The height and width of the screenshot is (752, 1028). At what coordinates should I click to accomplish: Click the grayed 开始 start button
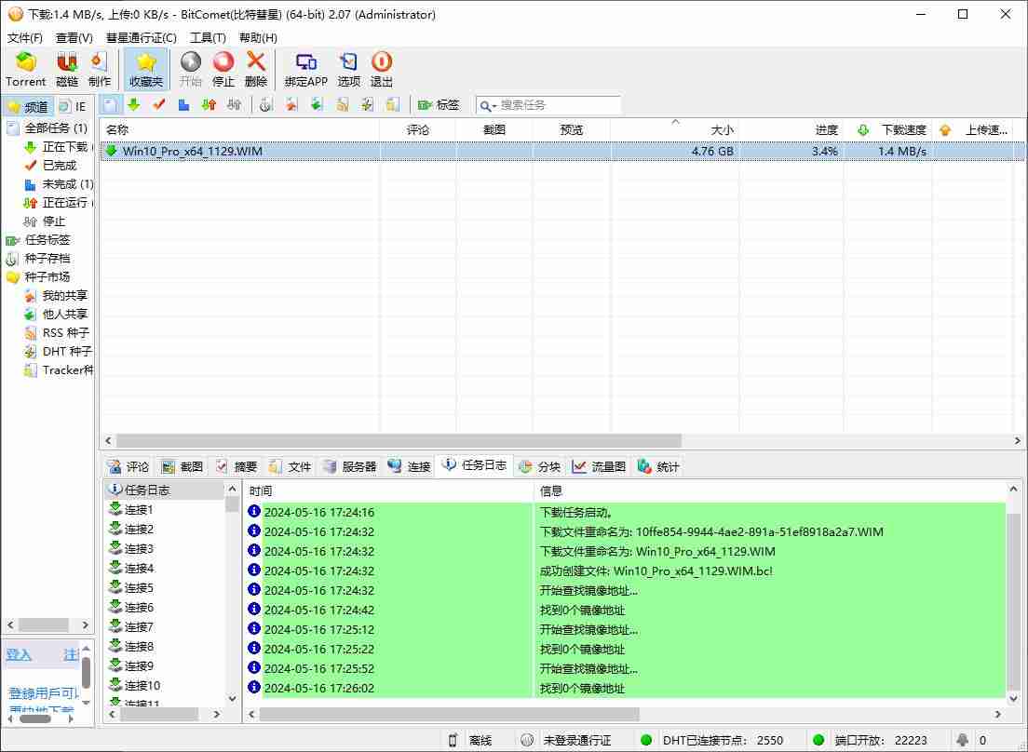(x=190, y=70)
